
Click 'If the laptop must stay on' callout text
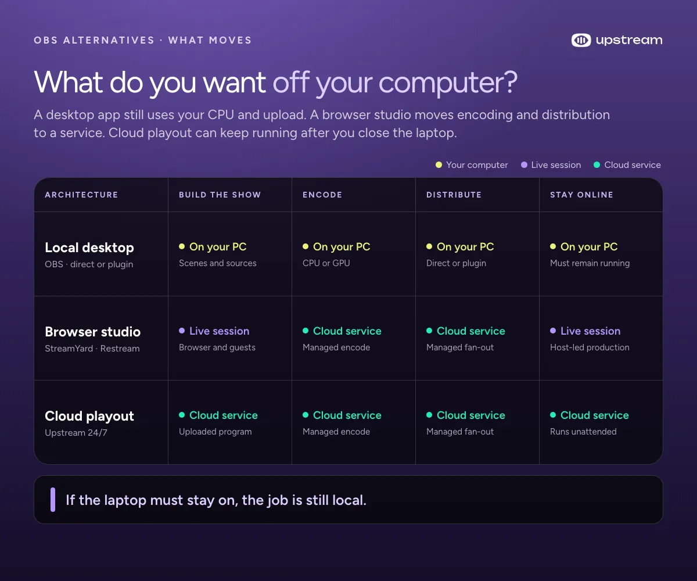point(216,500)
